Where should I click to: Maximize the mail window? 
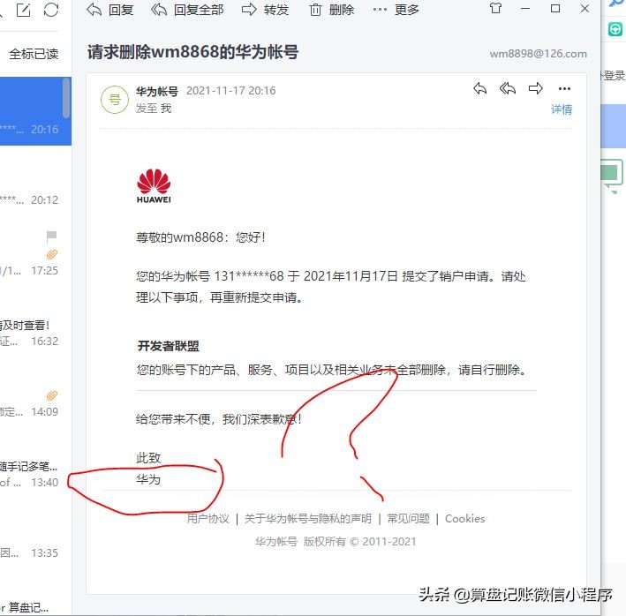click(555, 8)
